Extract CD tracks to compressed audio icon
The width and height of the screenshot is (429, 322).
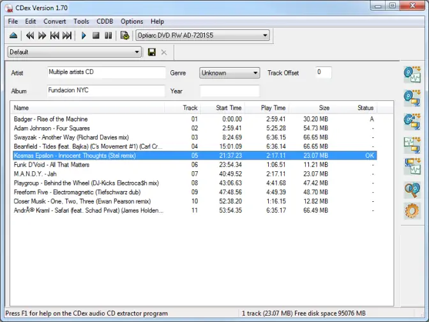pyautogui.click(x=412, y=98)
